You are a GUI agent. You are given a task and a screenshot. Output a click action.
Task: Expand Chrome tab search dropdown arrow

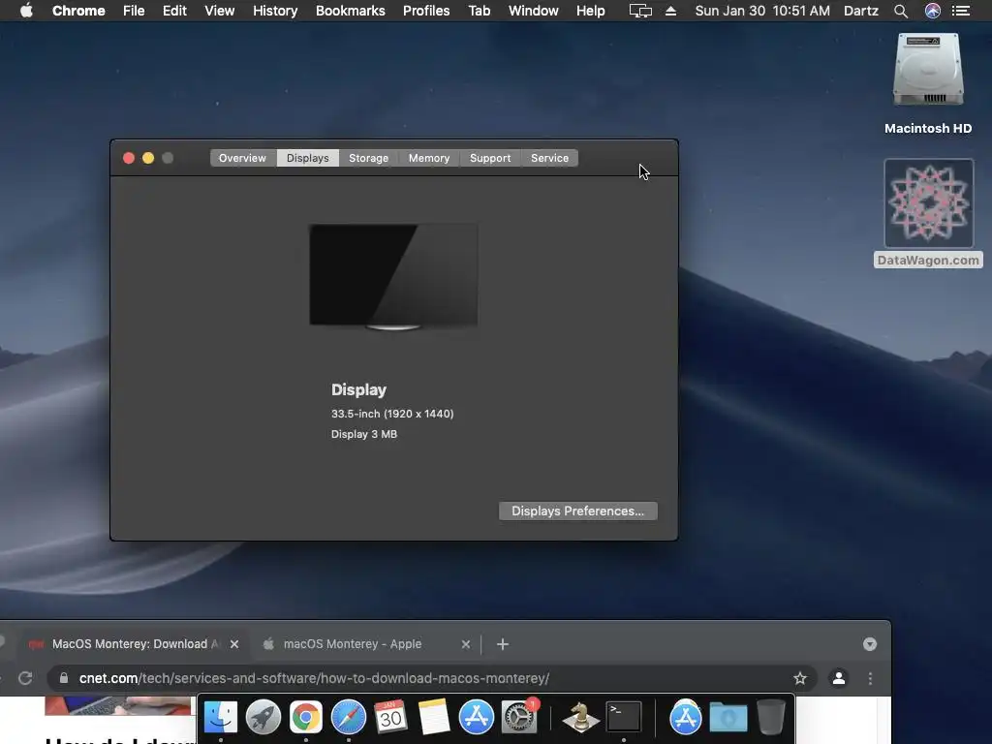click(870, 644)
